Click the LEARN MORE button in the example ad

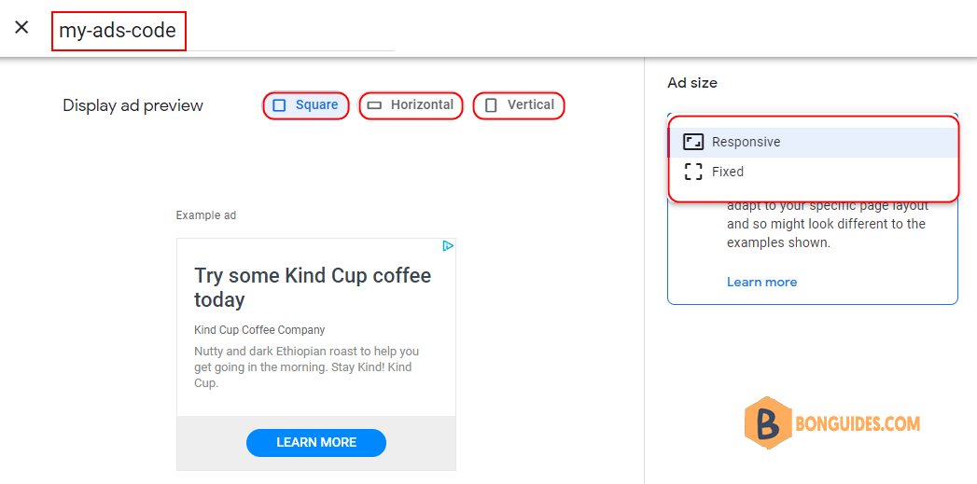316,443
